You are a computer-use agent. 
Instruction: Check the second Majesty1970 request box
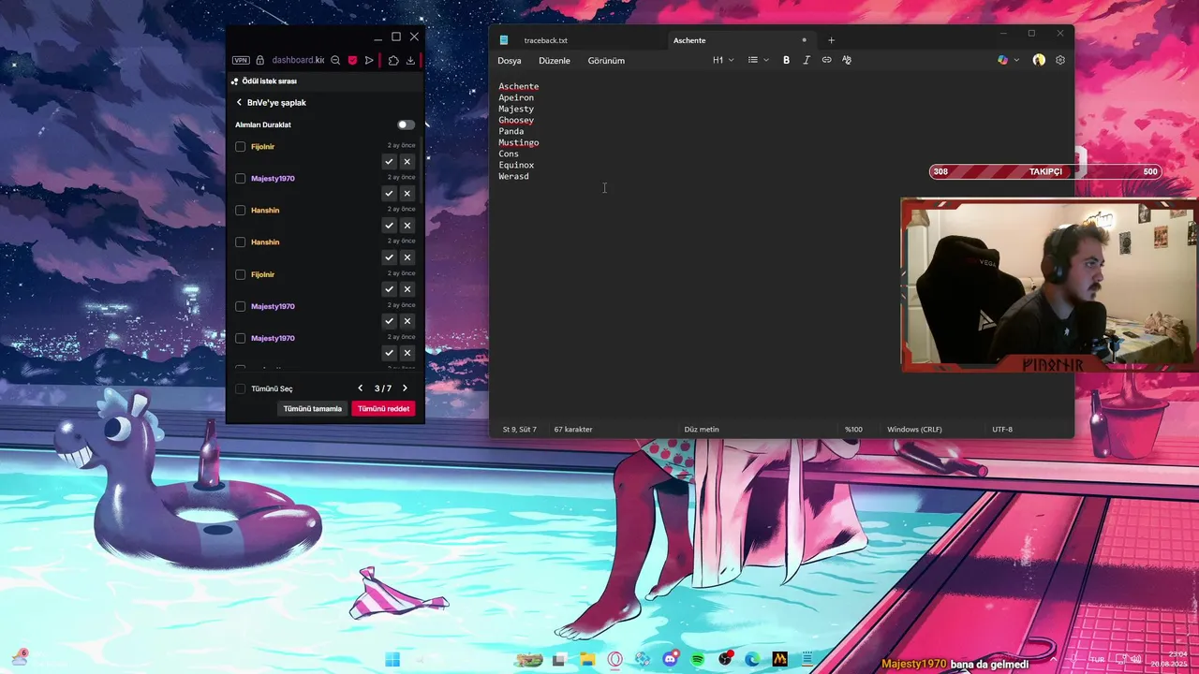pyautogui.click(x=241, y=306)
